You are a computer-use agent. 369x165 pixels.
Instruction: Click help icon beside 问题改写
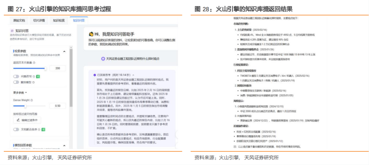click(x=33, y=77)
